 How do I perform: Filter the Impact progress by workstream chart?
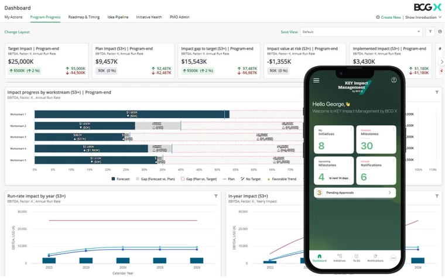tap(437, 92)
